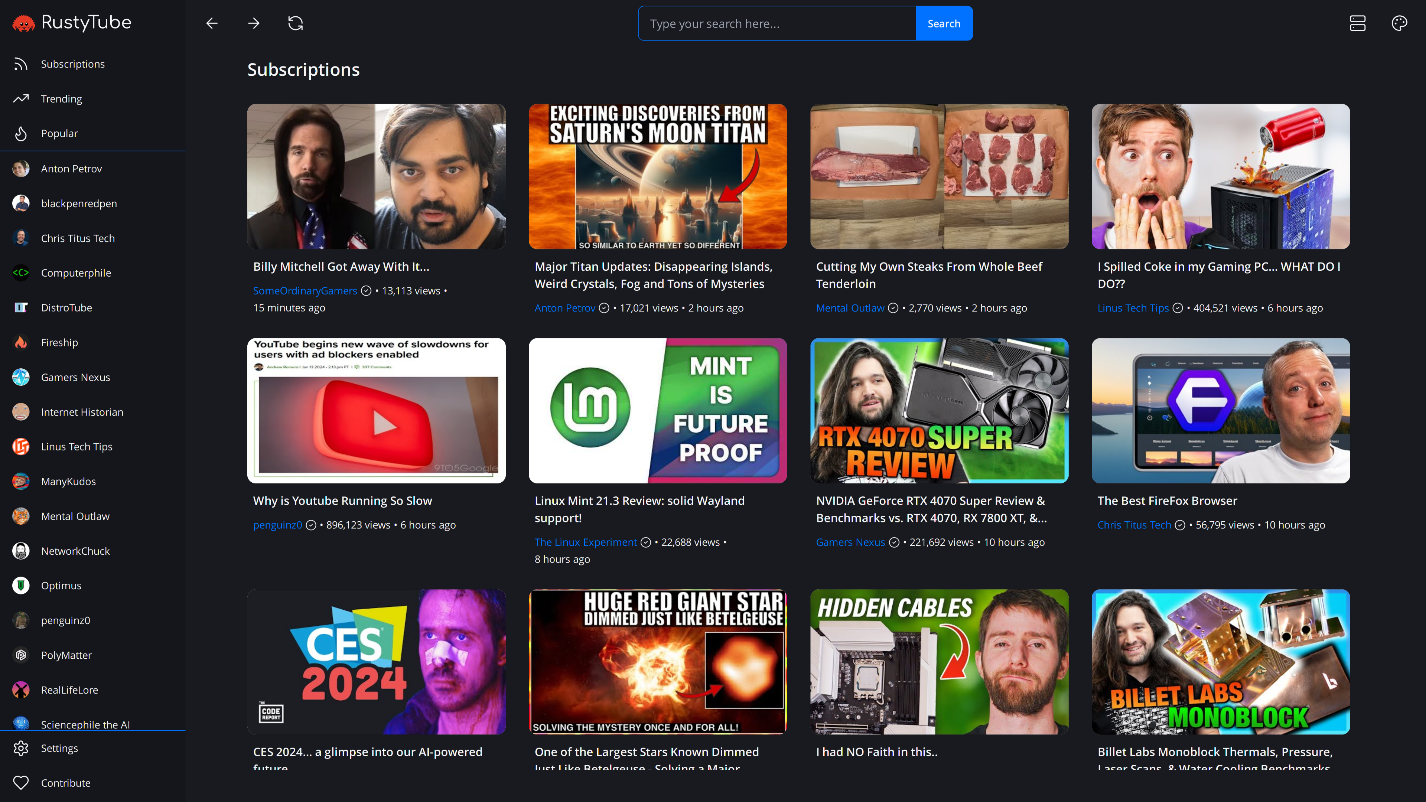Click the Anton Petrov channel avatar
This screenshot has height=802, width=1426.
[21, 169]
